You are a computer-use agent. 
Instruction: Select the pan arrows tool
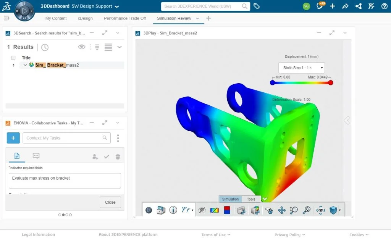282,210
